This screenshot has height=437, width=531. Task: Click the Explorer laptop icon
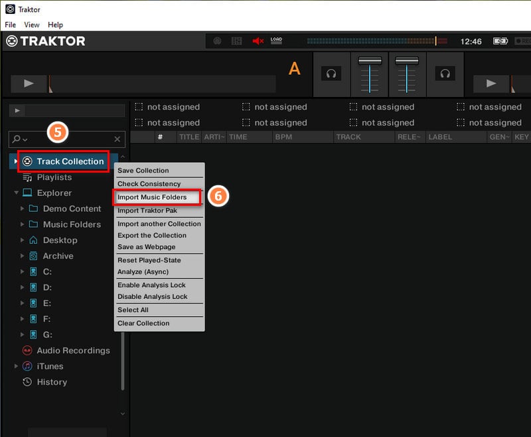tap(27, 193)
